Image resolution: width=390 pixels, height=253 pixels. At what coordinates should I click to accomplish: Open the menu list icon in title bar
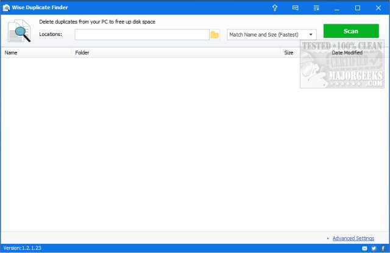click(x=316, y=8)
